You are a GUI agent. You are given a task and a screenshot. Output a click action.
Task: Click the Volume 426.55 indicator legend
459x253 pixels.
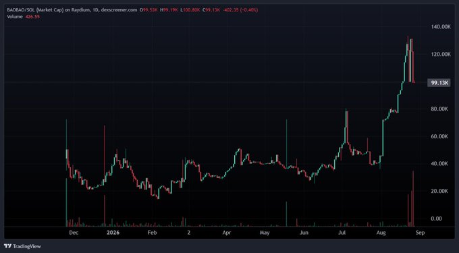[x=24, y=17]
